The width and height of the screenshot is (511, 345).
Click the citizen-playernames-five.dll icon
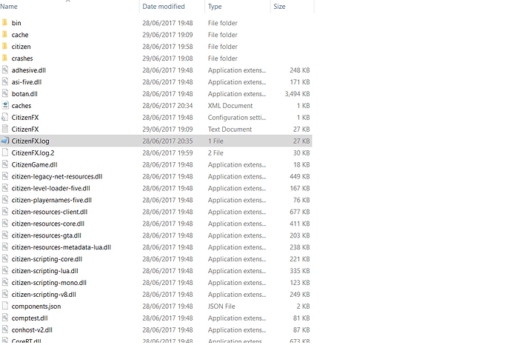[x=5, y=200]
